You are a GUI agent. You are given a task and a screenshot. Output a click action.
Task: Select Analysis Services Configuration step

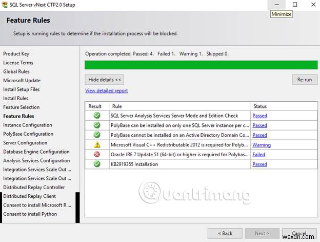[36, 161]
